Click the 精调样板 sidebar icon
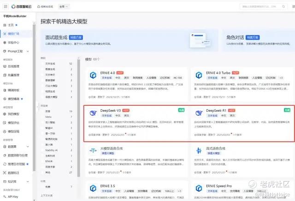 click(5, 90)
